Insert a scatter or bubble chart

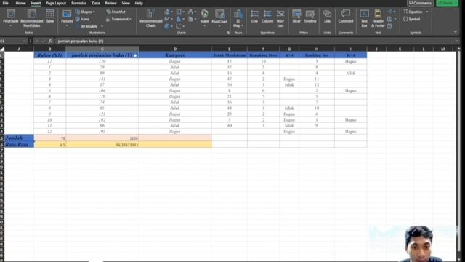179,26
